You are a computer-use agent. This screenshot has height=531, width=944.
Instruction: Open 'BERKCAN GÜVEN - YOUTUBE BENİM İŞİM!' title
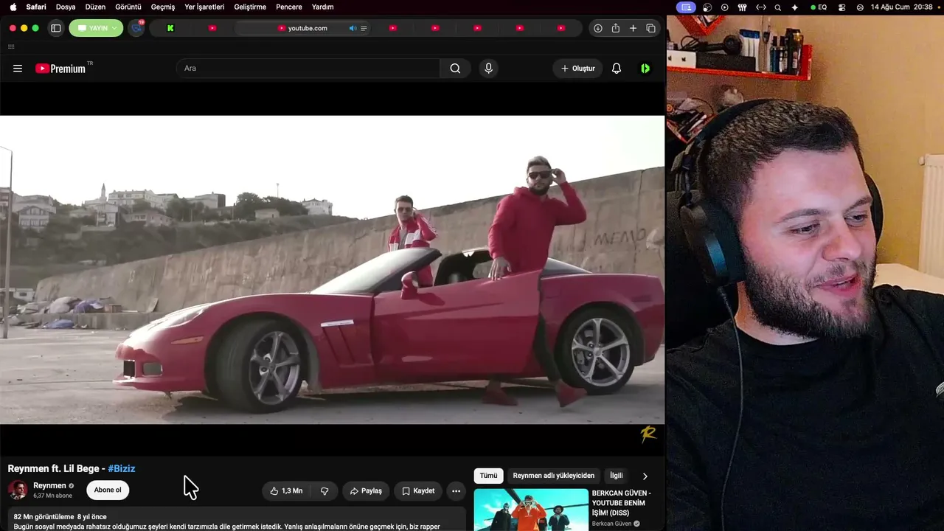(622, 503)
